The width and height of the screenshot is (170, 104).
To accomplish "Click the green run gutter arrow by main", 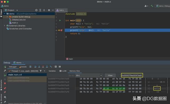I will [60, 20].
